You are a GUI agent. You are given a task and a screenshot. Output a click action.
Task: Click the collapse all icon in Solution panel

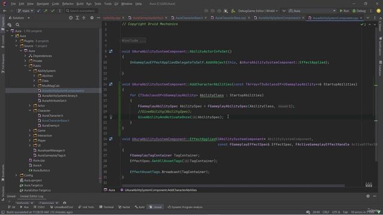click(84, 18)
